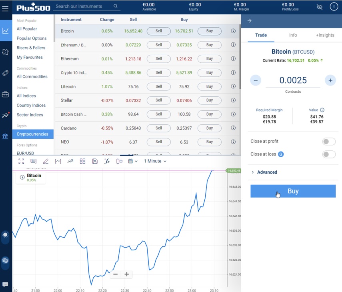Open the live chat support icon
The width and height of the screenshot is (342, 292).
point(5,284)
